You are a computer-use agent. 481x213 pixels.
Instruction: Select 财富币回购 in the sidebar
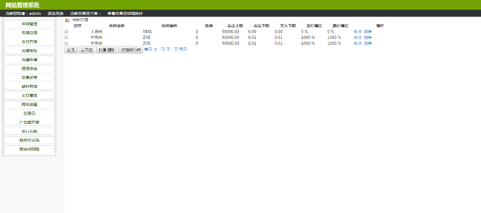tap(29, 149)
